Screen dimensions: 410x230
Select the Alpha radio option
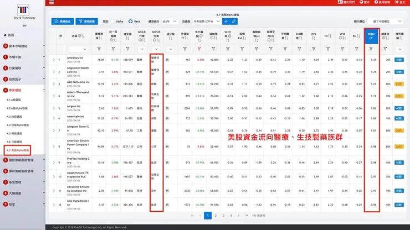click(112, 22)
